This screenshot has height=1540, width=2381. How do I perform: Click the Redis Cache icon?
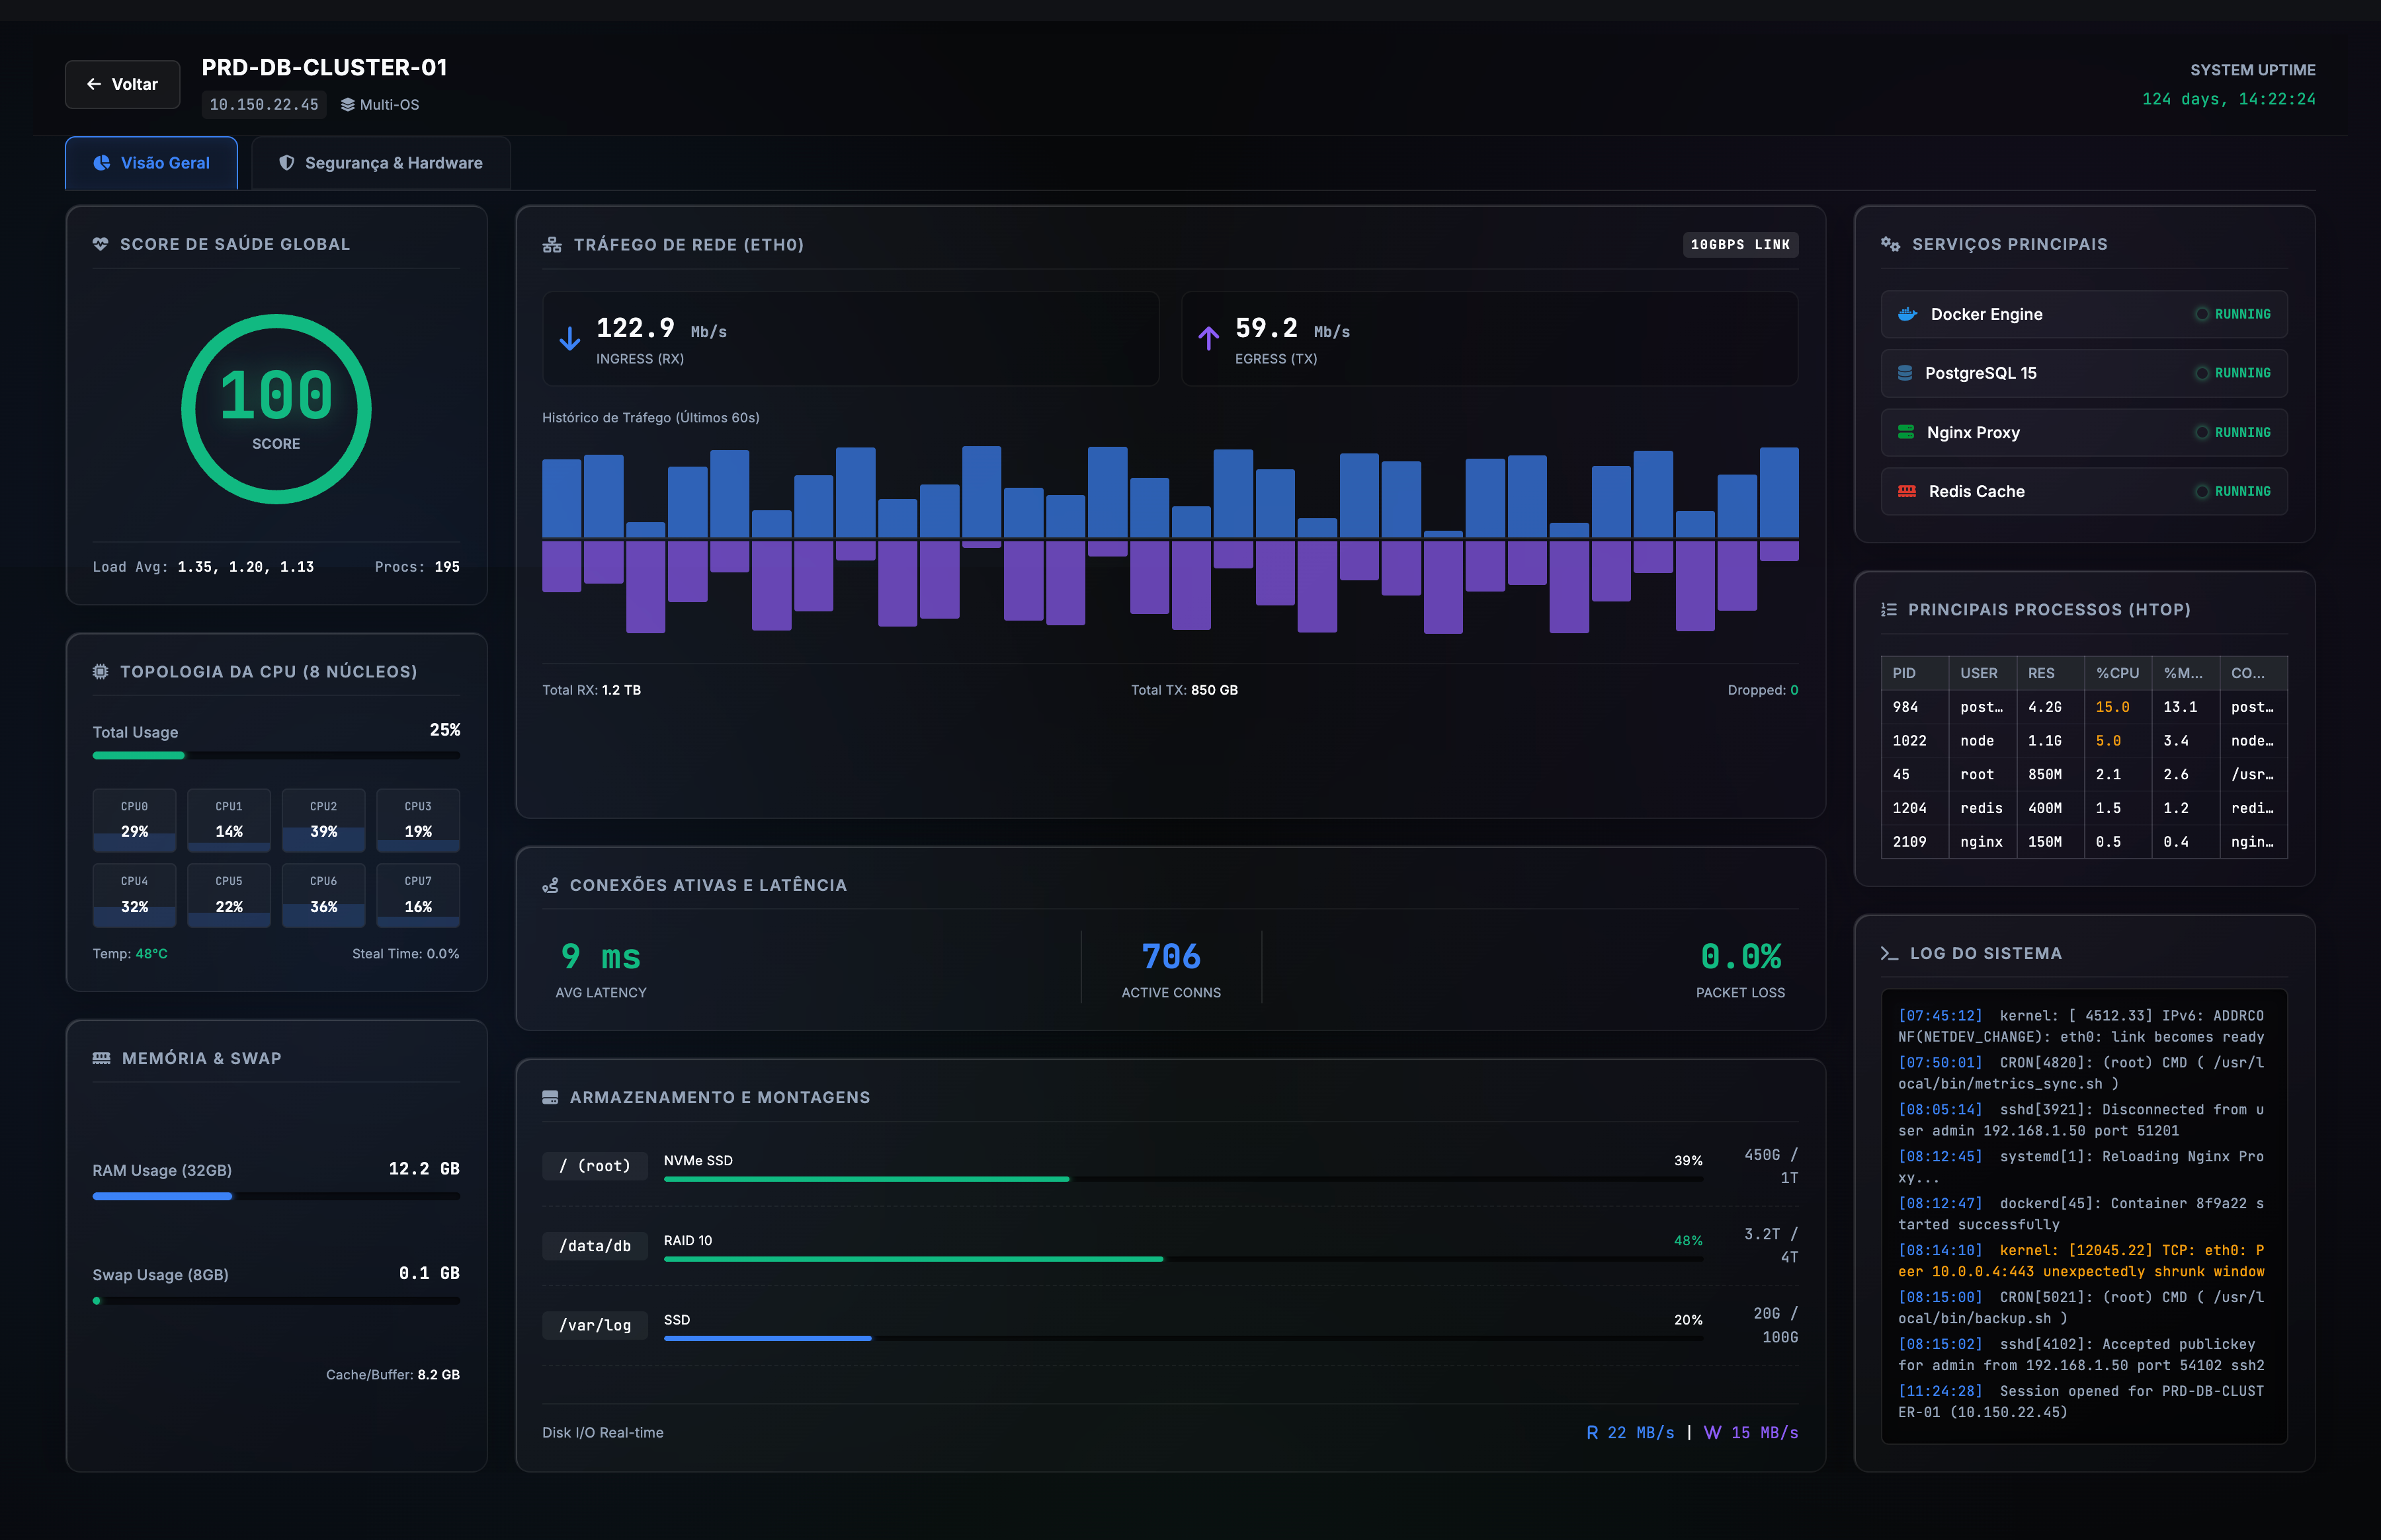pos(1907,491)
